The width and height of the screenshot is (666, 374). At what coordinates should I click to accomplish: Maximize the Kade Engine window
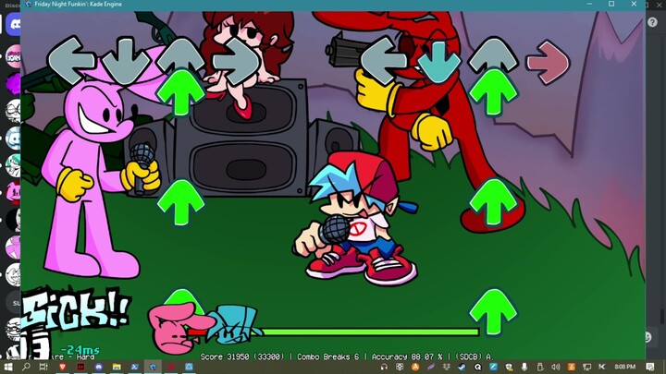[611, 4]
